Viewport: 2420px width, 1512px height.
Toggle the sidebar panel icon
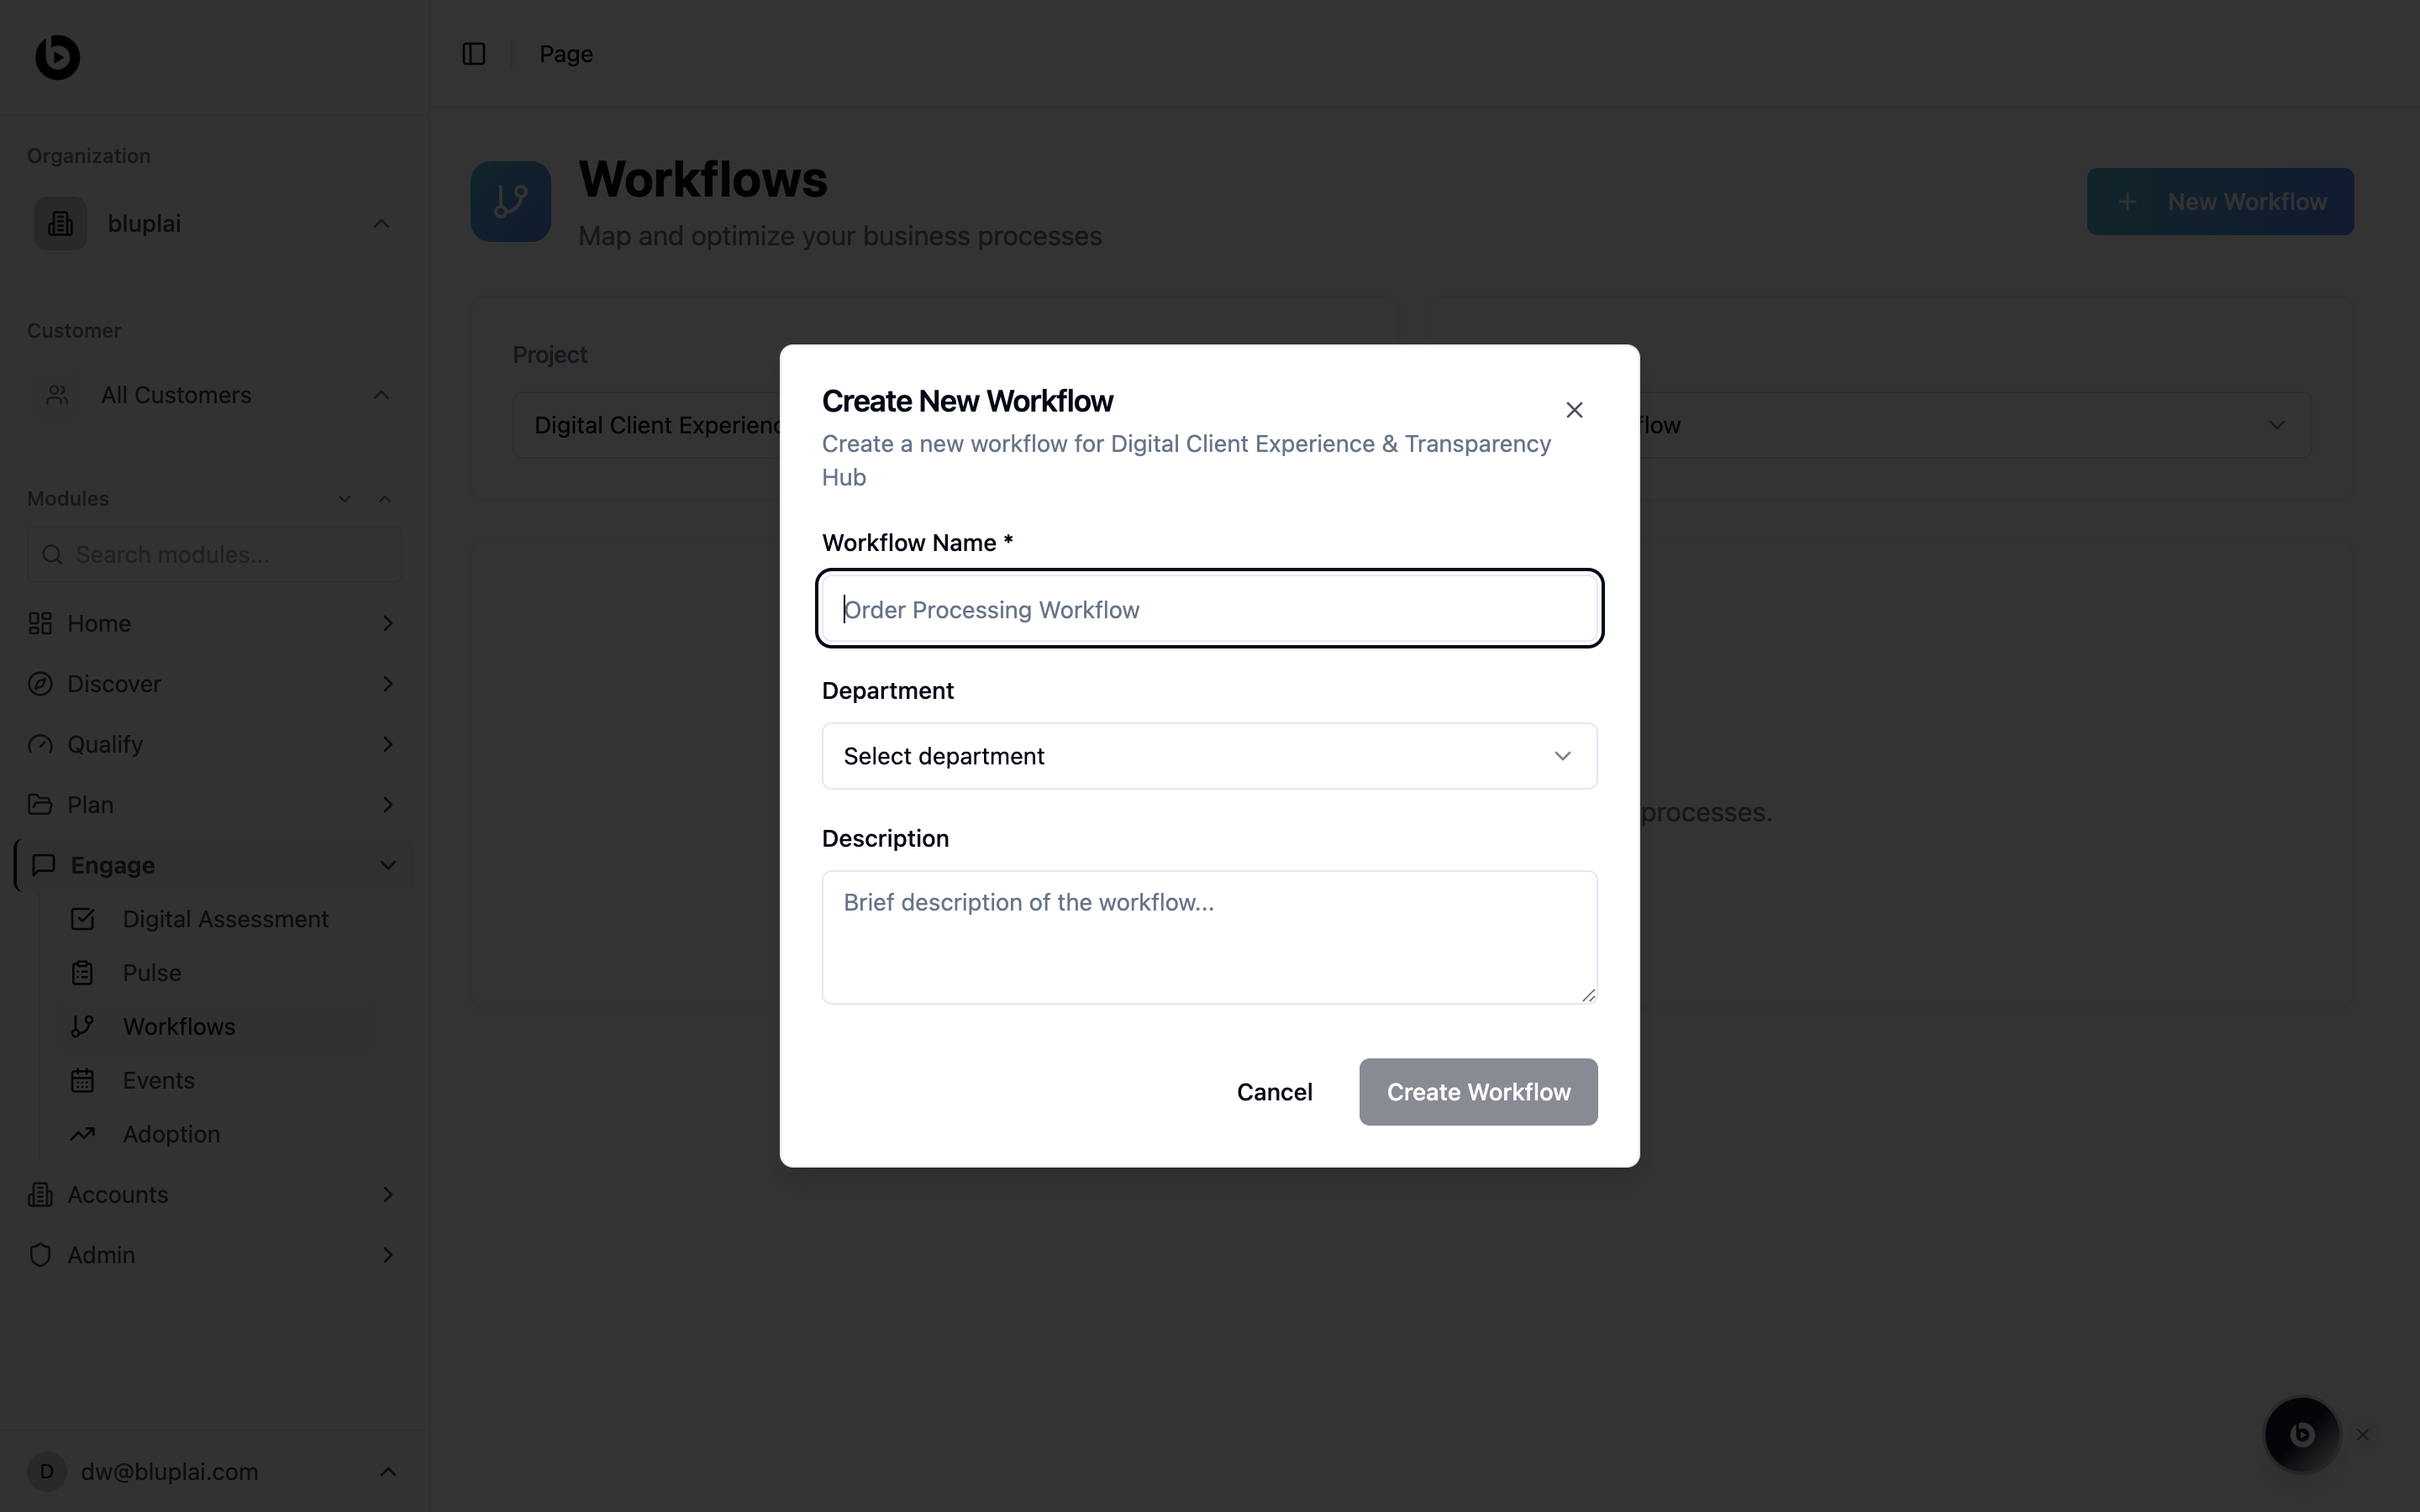point(474,54)
